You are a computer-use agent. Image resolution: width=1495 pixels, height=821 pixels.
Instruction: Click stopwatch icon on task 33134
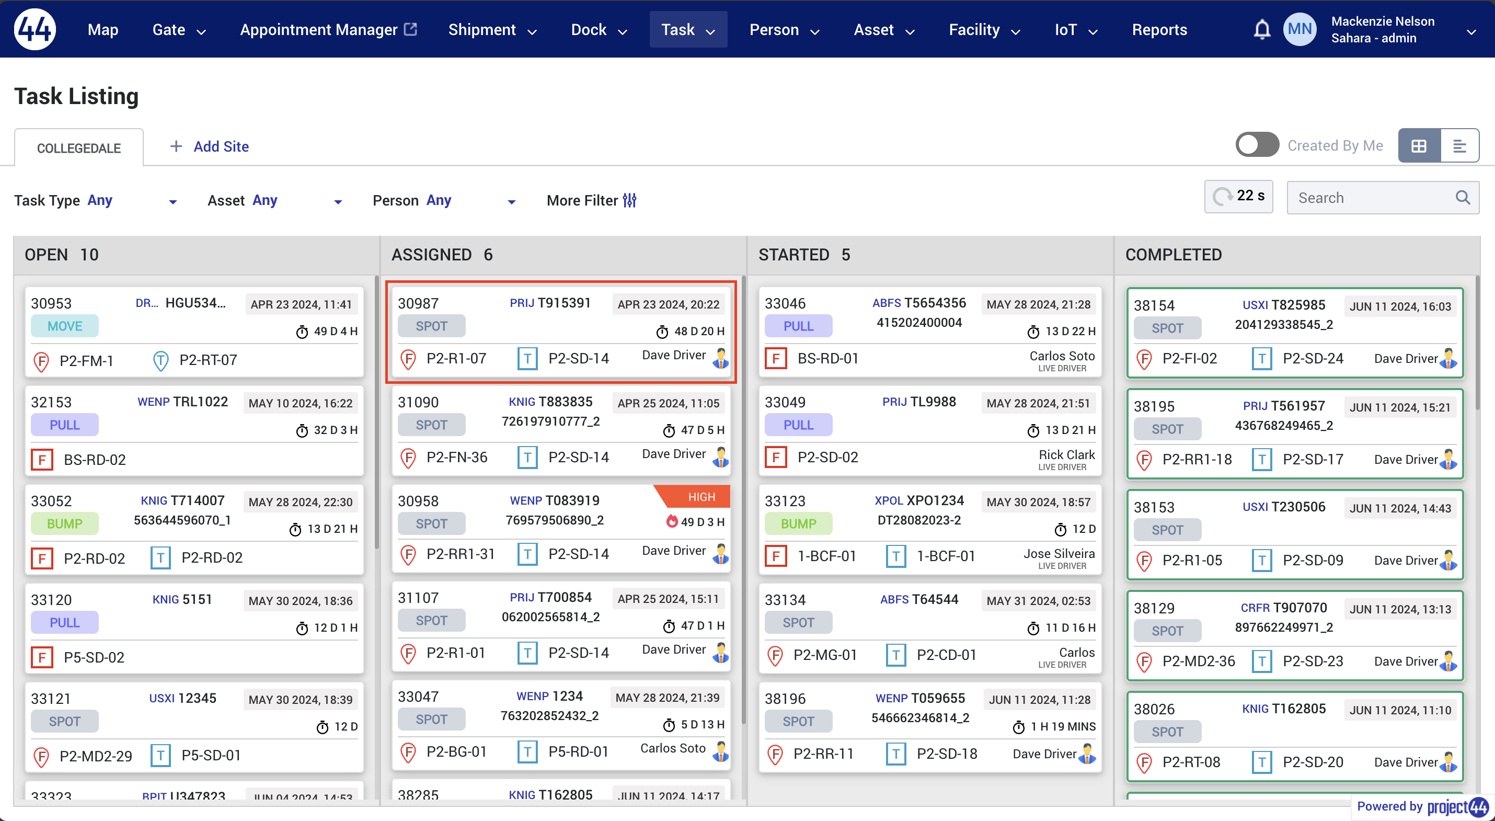coord(1033,628)
